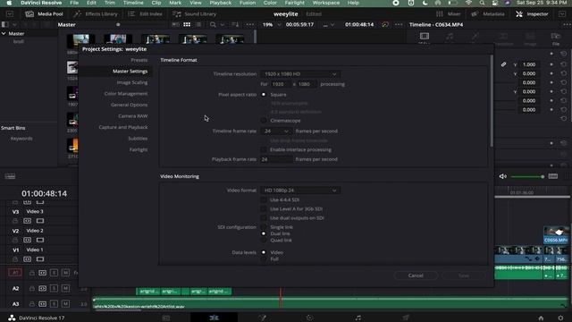Click the Playback frame rate field
572x322 pixels.
276,159
